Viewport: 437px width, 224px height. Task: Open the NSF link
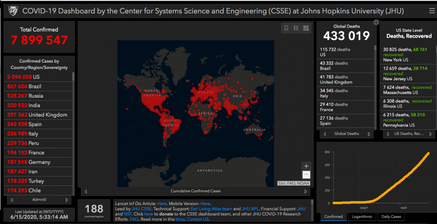[128, 214]
